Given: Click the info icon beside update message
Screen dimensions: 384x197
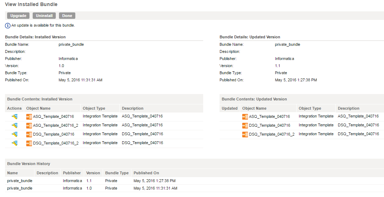Looking at the screenshot, I should coord(8,26).
